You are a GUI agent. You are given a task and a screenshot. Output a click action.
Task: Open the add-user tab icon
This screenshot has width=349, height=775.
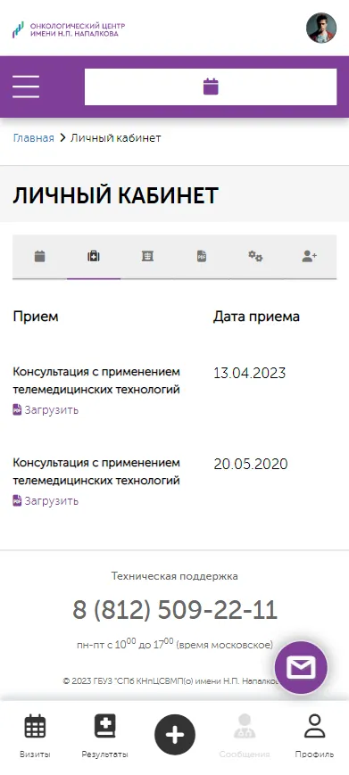pyautogui.click(x=310, y=257)
